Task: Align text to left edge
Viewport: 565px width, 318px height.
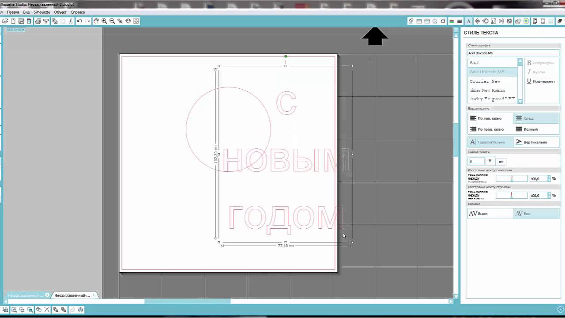Action: (x=491, y=118)
